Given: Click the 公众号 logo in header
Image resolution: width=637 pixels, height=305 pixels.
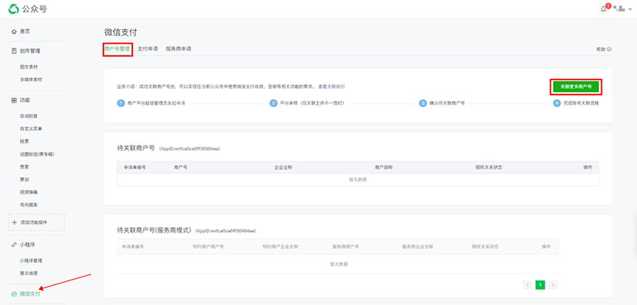Looking at the screenshot, I should (x=27, y=9).
